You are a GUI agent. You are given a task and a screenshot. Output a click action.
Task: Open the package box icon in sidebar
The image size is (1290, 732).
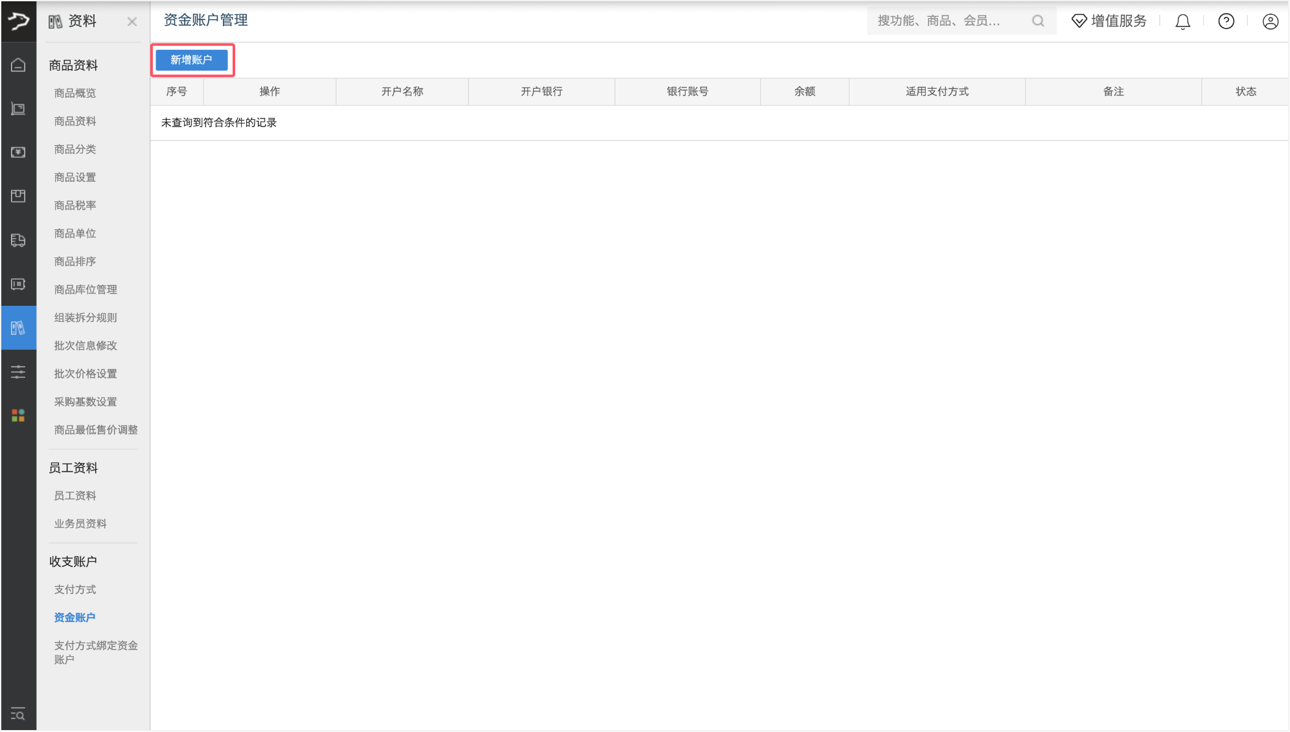point(18,196)
